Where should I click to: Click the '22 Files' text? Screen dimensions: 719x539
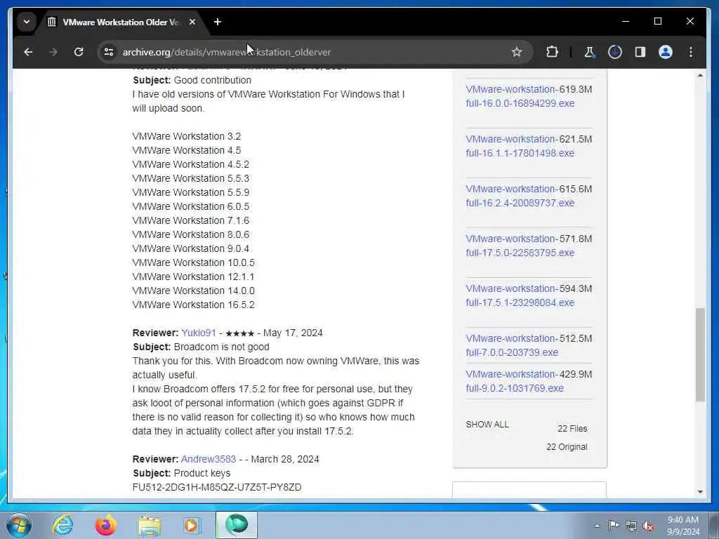click(572, 429)
